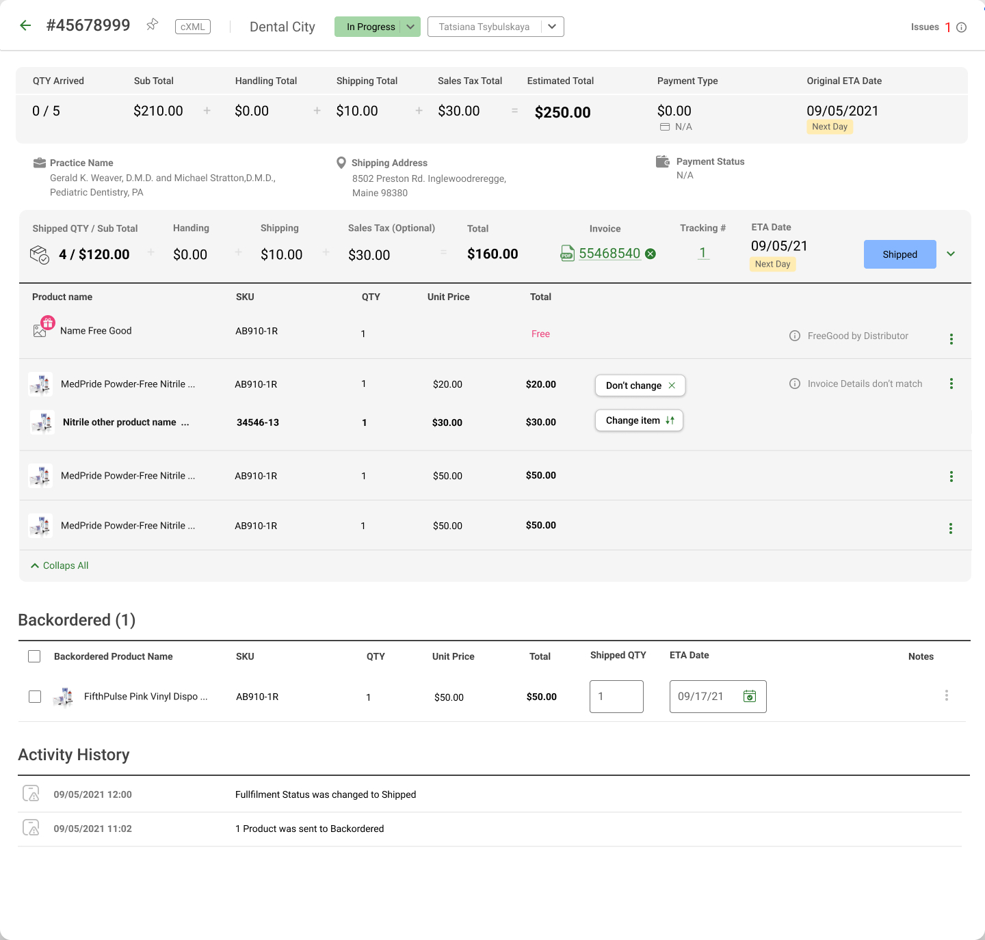Open invoice link 55468540
Image resolution: width=985 pixels, height=940 pixels.
[x=609, y=254]
